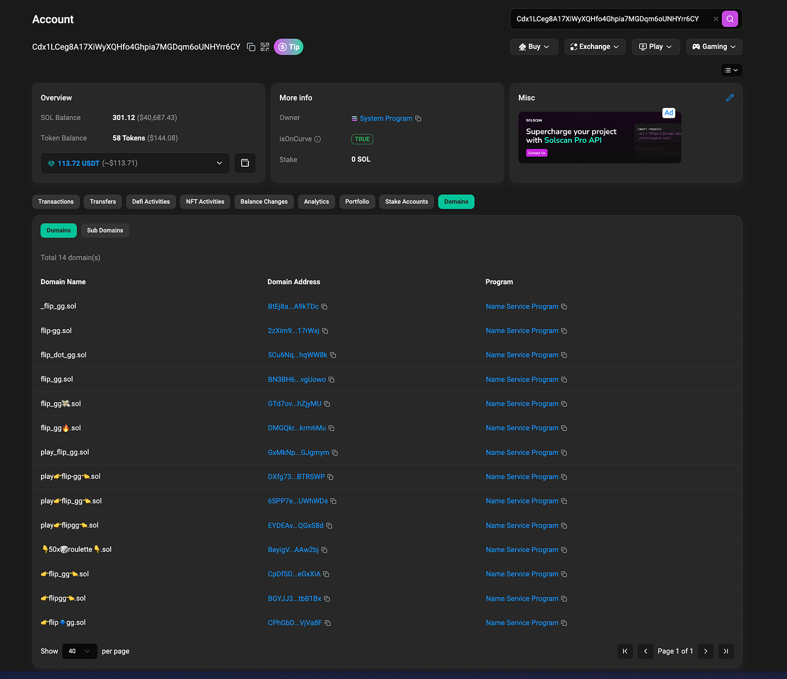
Task: Clear the search field with the X icon
Action: pyautogui.click(x=716, y=19)
